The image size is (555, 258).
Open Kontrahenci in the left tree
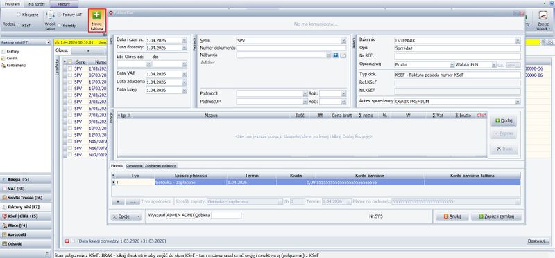(13, 65)
